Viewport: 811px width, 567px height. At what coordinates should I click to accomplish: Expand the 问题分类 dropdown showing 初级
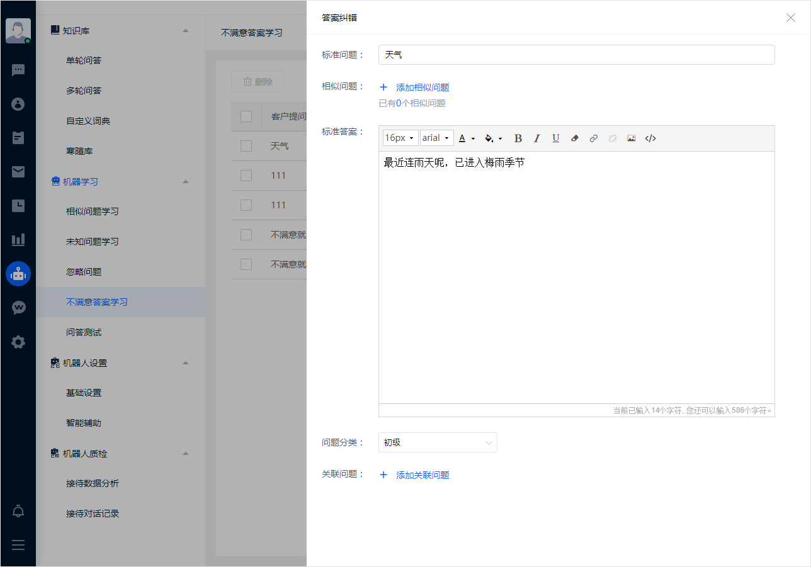(x=438, y=442)
